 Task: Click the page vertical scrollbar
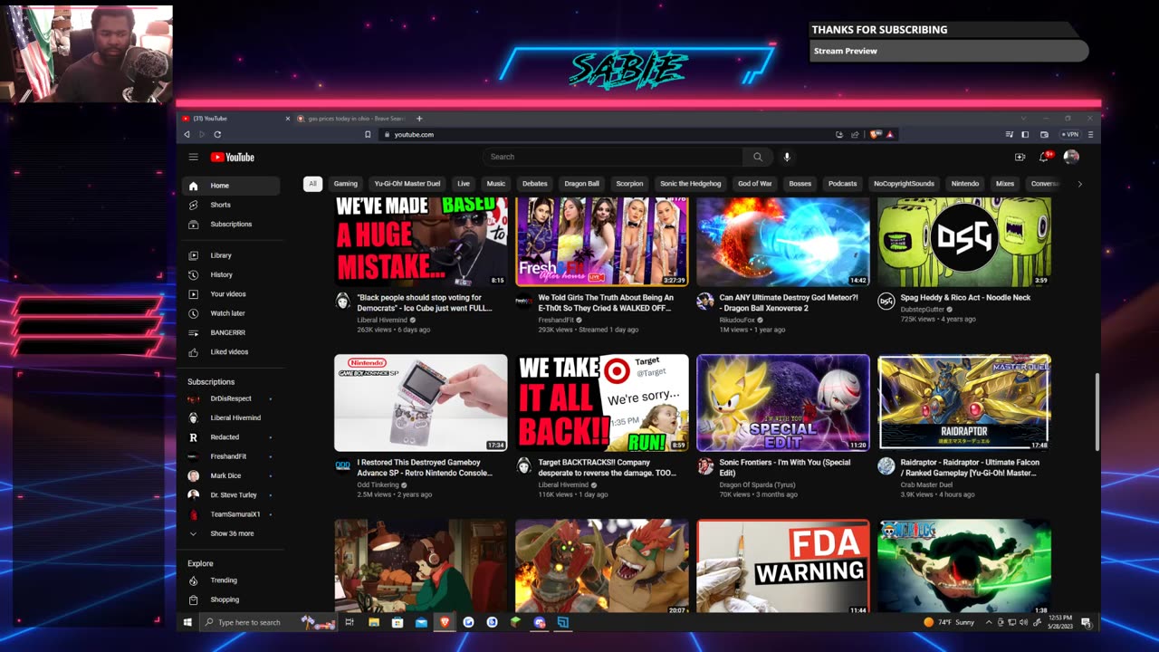point(1097,411)
